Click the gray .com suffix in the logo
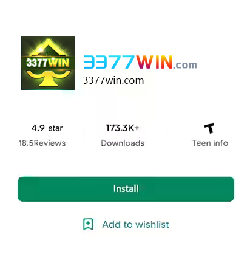 point(185,65)
